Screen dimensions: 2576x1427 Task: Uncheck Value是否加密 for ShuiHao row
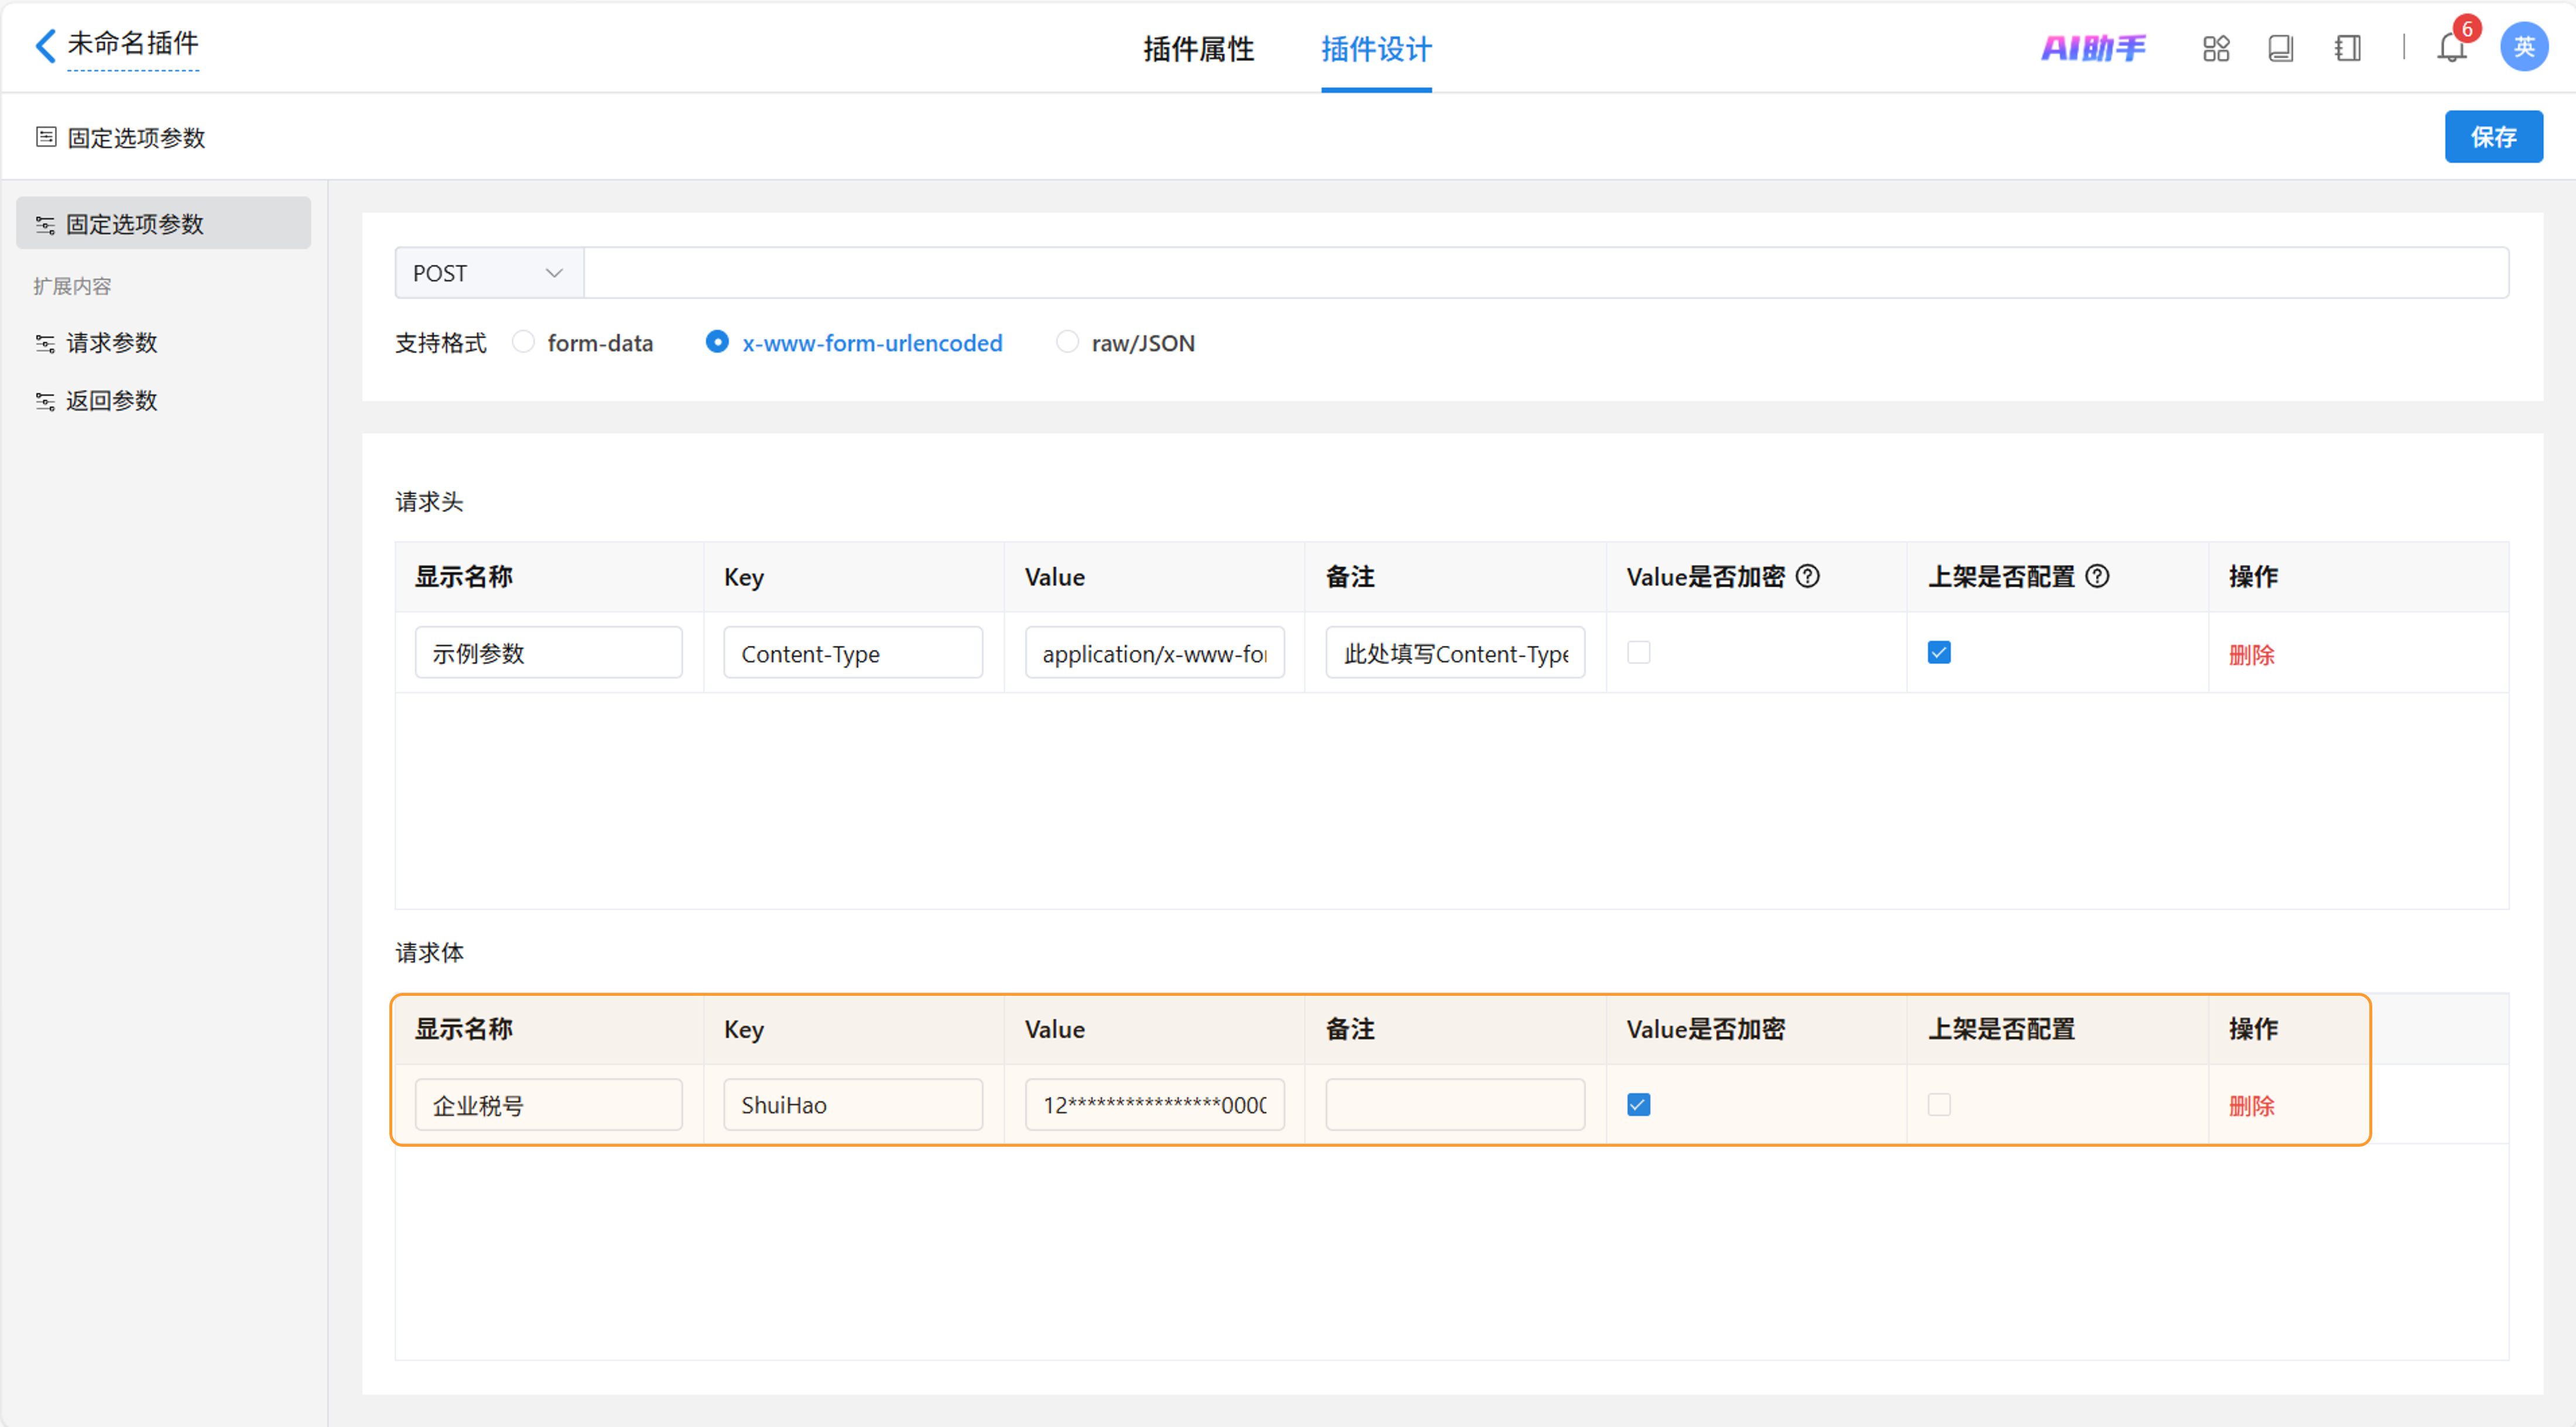tap(1638, 1105)
